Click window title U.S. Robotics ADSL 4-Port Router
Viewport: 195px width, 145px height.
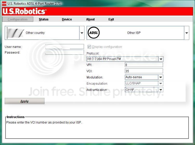tap(34, 3)
